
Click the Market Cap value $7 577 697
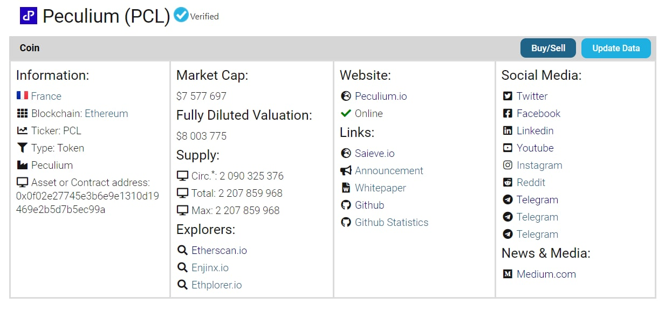tap(201, 96)
